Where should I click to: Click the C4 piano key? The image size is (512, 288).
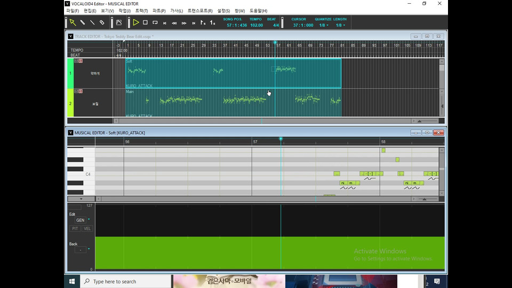coord(81,174)
